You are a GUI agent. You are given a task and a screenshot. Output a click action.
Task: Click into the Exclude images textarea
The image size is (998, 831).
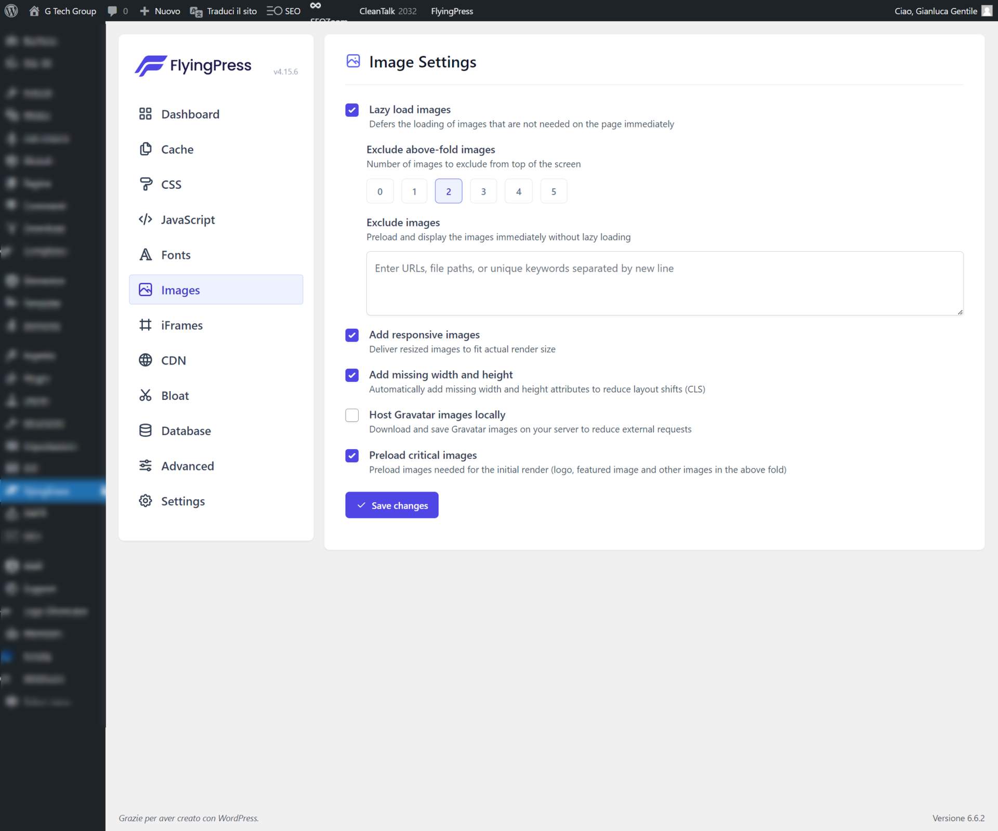pyautogui.click(x=664, y=283)
